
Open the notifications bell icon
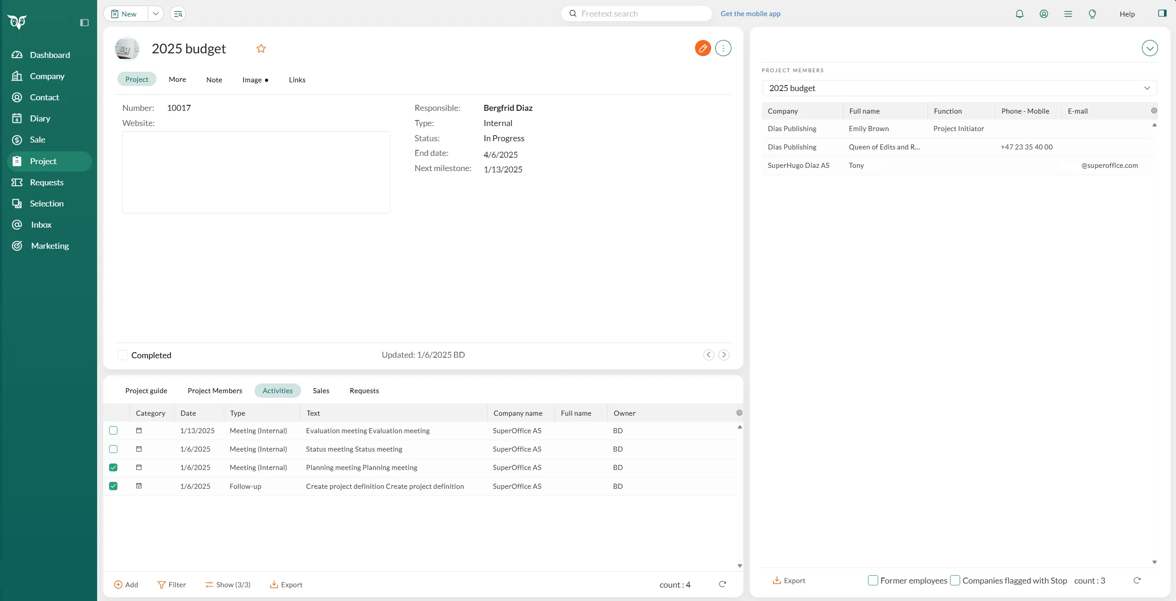pos(1019,14)
